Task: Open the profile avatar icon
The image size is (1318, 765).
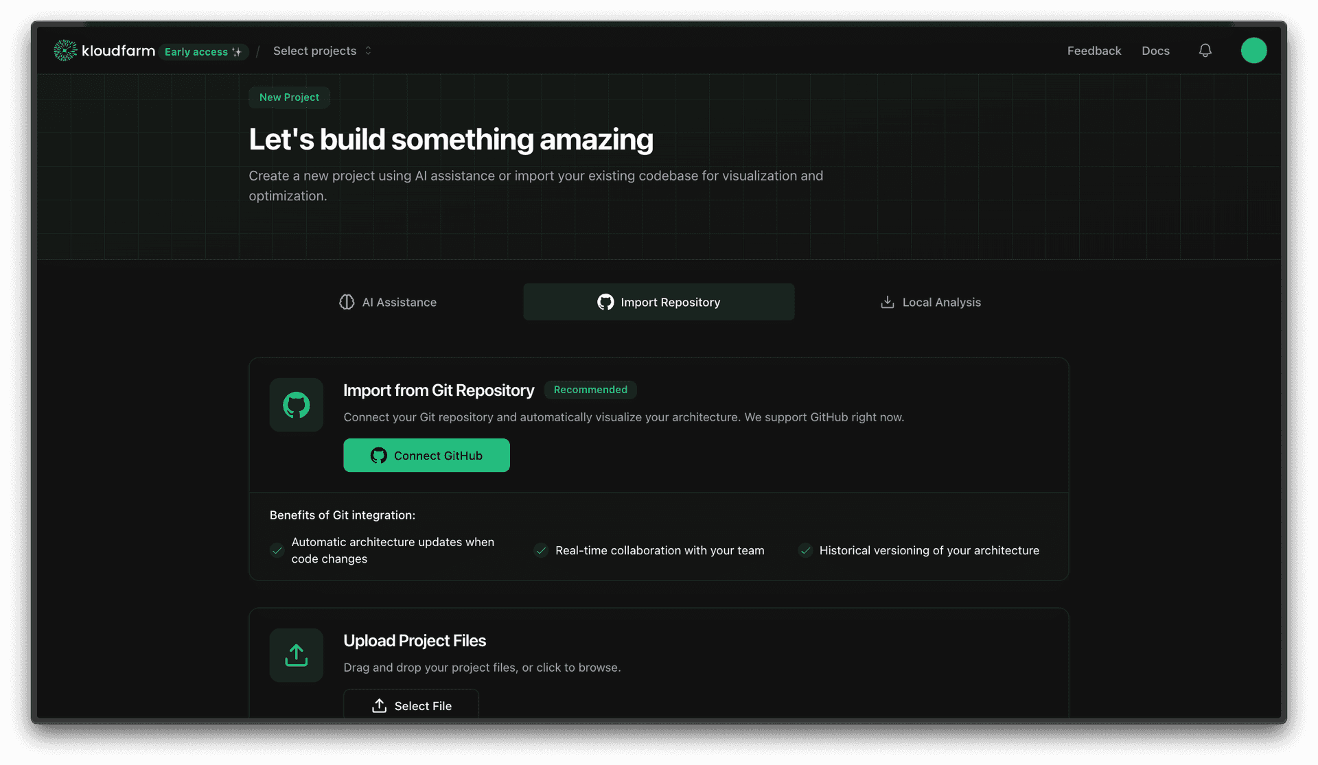Action: tap(1254, 50)
